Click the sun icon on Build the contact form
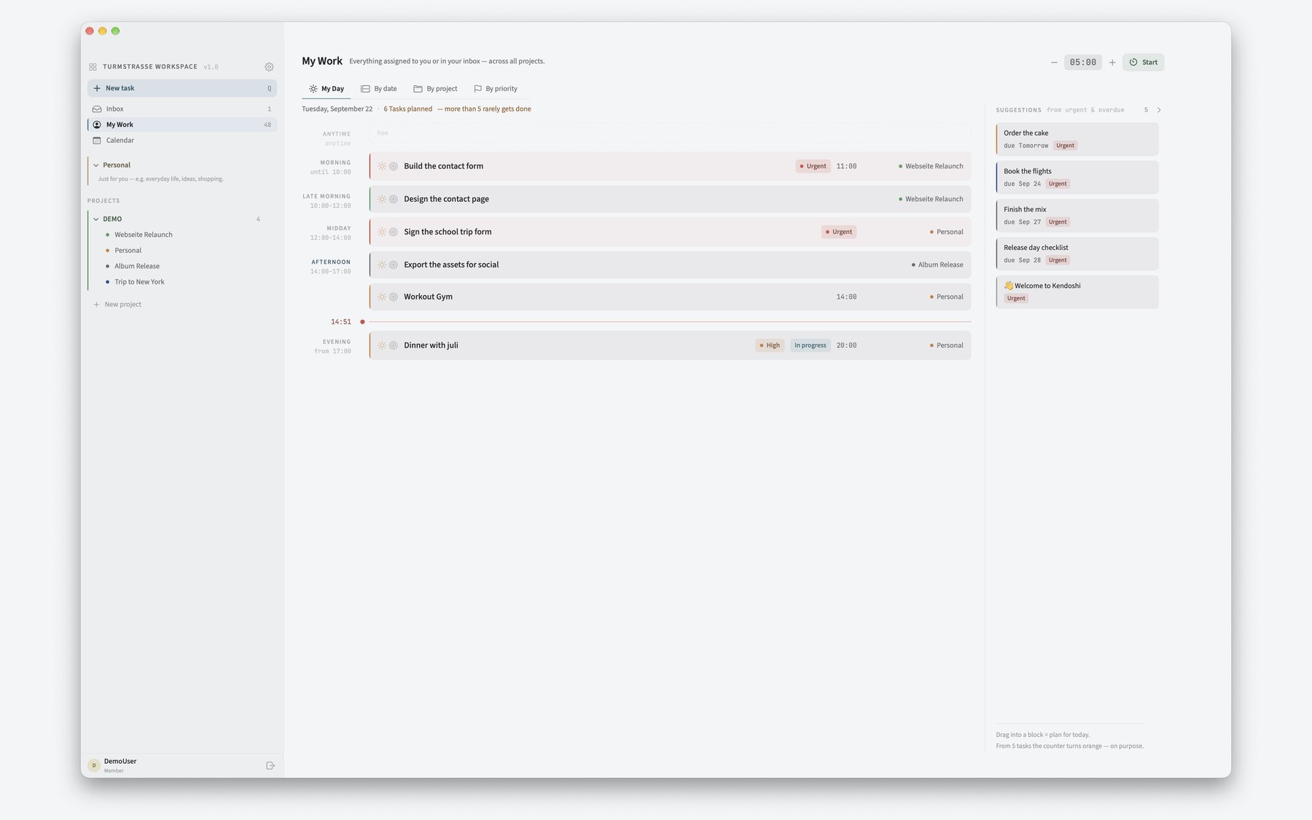The image size is (1312, 820). pos(382,166)
